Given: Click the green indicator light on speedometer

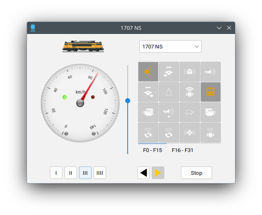Looking at the screenshot, I should point(64,97).
